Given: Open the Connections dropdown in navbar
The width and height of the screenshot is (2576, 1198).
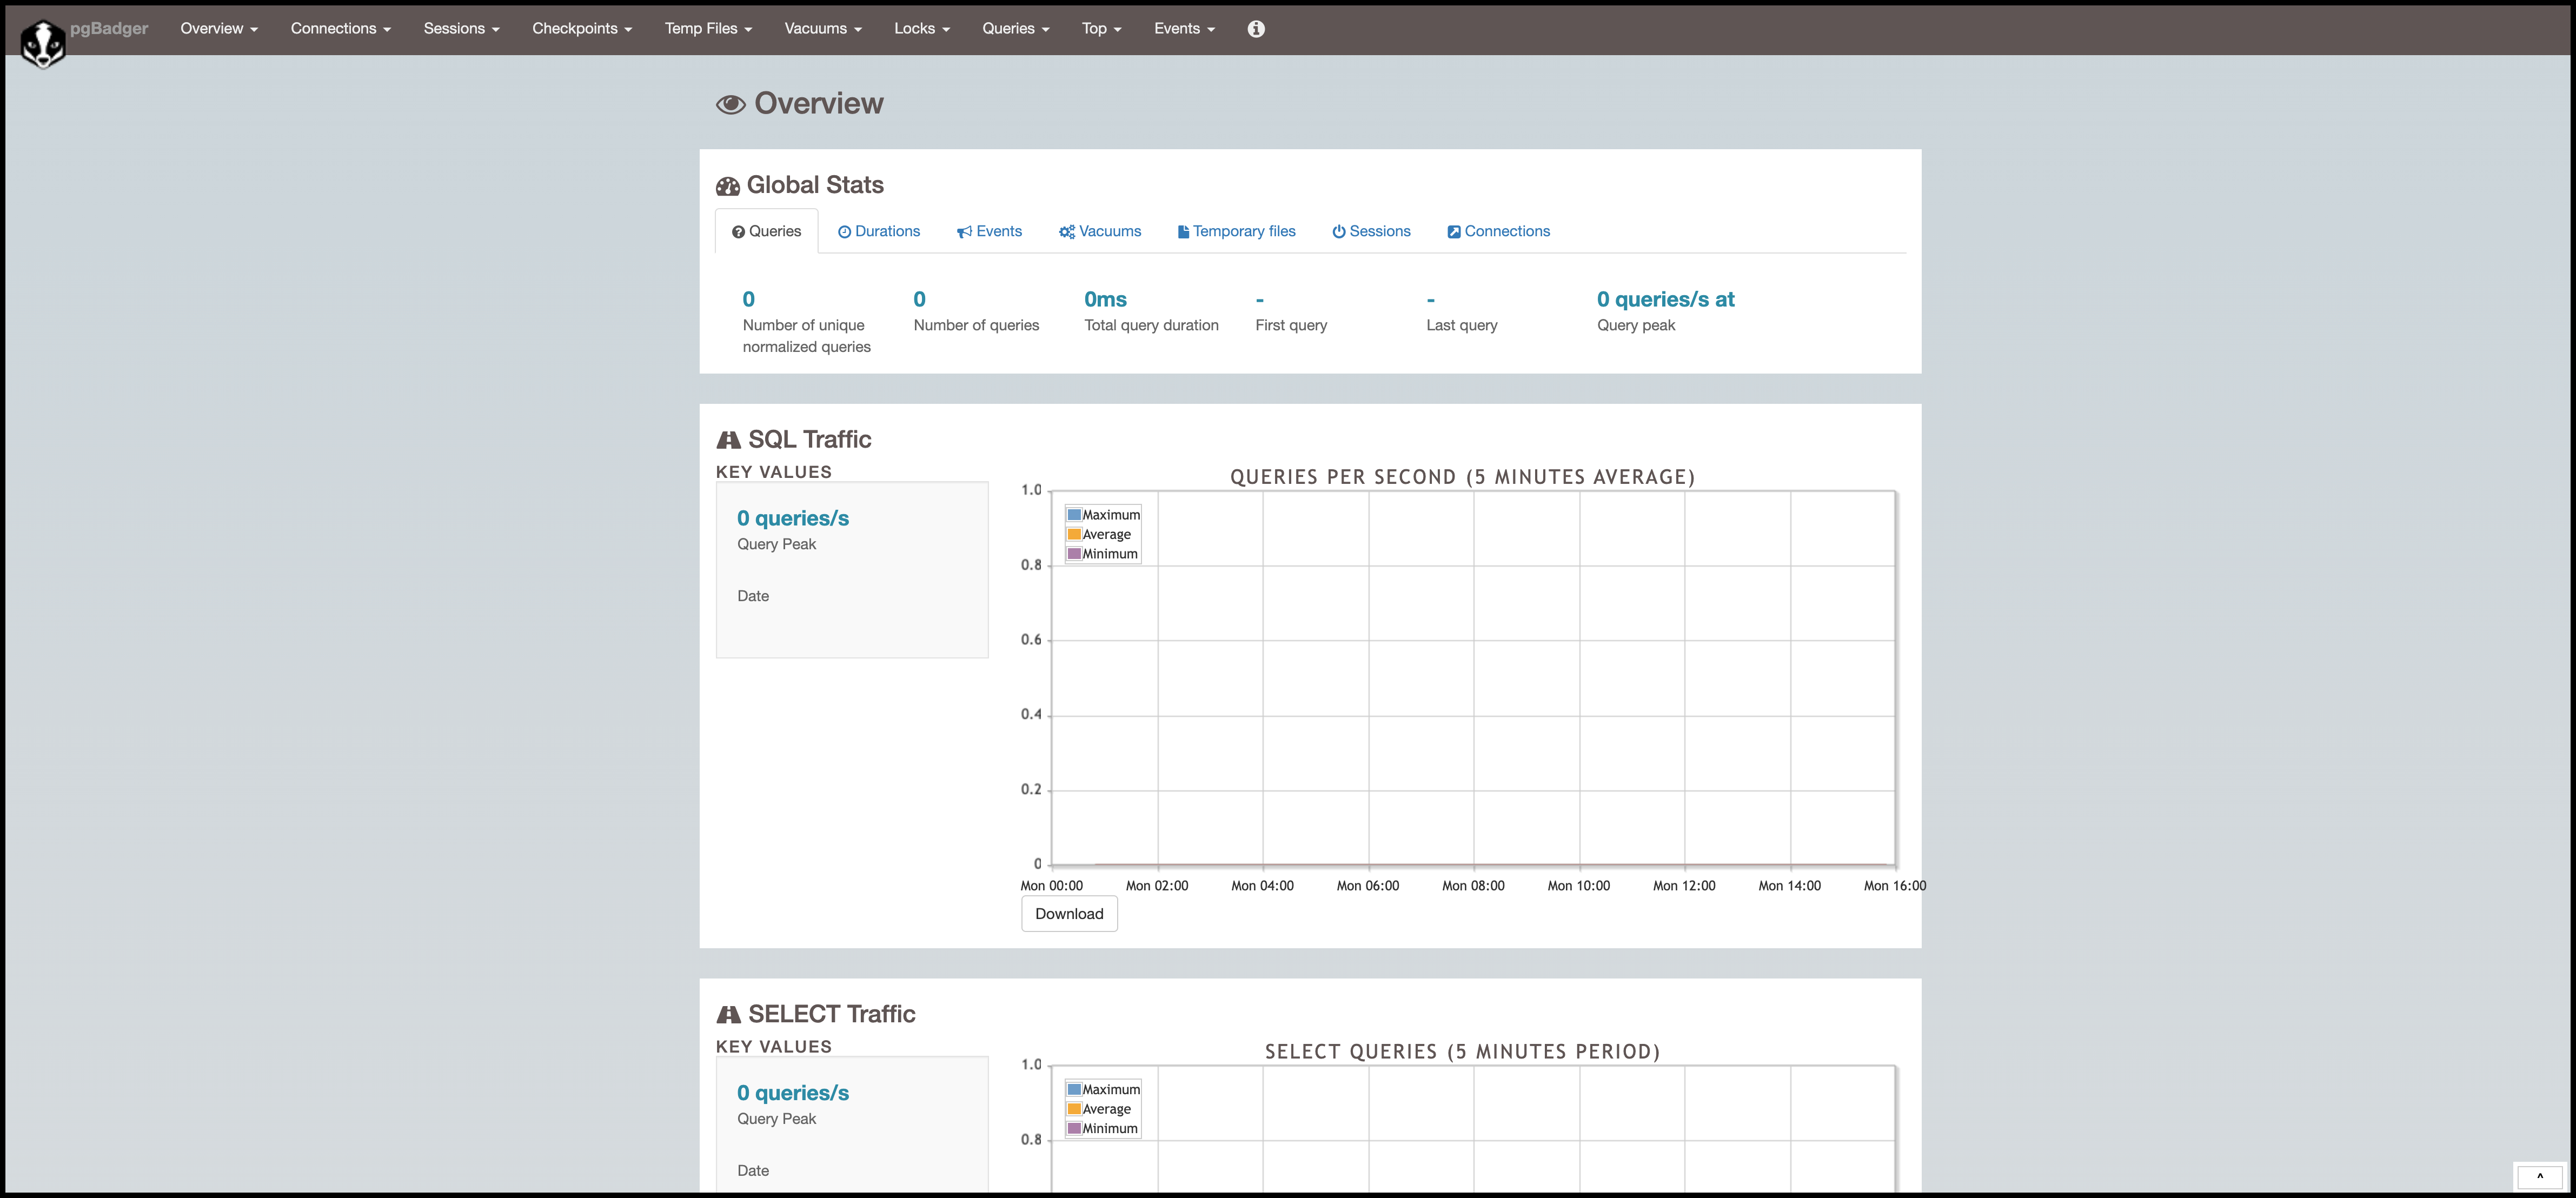Looking at the screenshot, I should [x=340, y=29].
